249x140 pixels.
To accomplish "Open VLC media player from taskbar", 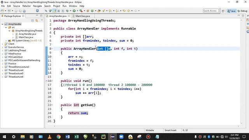I will (49, 136).
